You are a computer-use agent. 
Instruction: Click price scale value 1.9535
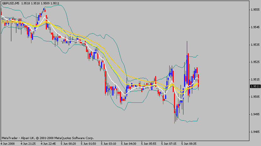pos(255,45)
